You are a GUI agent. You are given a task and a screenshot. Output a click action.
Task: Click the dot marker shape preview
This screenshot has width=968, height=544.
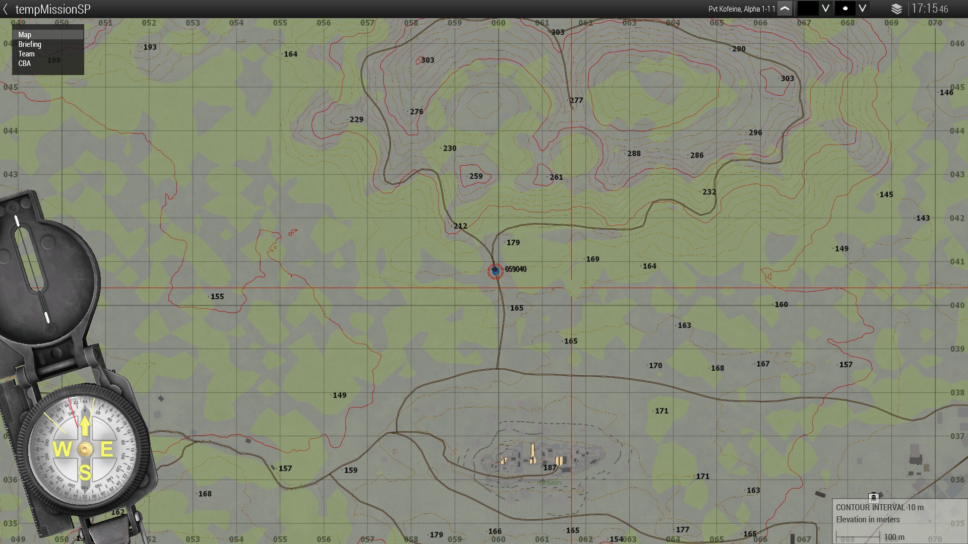(845, 9)
